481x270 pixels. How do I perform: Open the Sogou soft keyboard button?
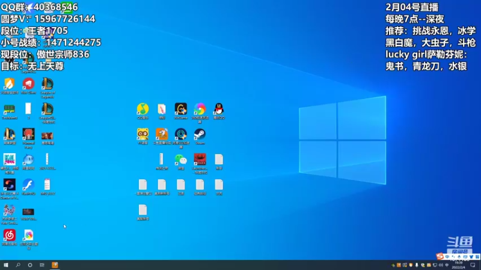click(x=465, y=257)
